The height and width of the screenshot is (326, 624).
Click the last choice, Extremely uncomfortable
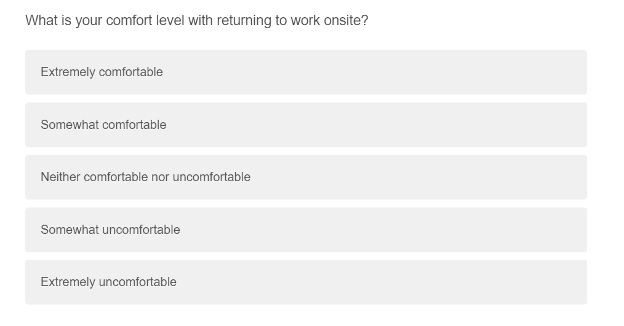click(306, 282)
